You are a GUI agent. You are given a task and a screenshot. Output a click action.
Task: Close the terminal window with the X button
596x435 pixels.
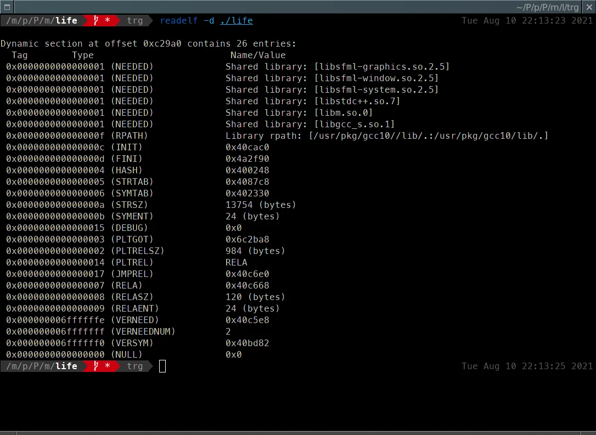pyautogui.click(x=588, y=7)
